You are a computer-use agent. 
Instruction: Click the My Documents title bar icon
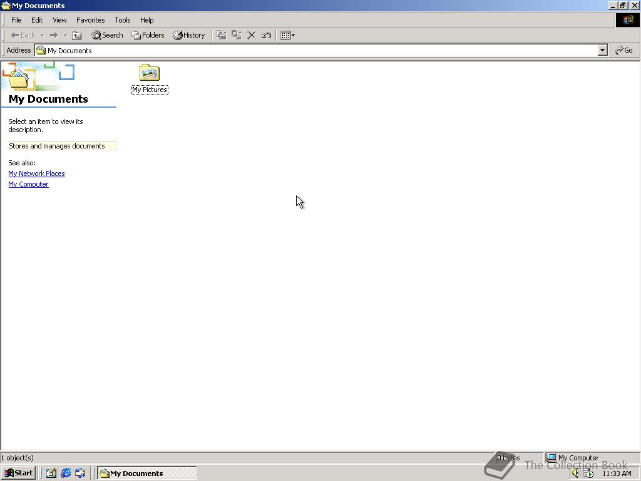pos(6,5)
